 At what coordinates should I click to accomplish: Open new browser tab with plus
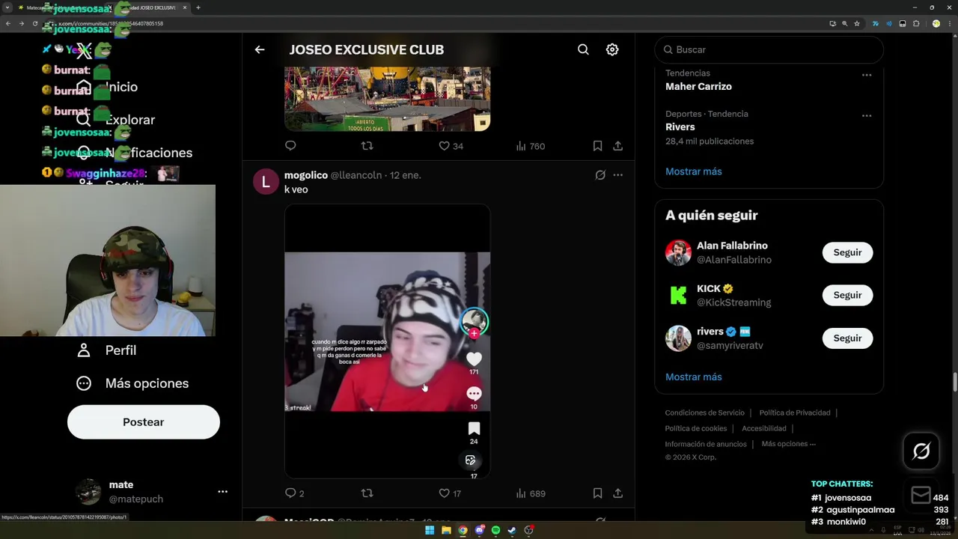click(x=198, y=7)
